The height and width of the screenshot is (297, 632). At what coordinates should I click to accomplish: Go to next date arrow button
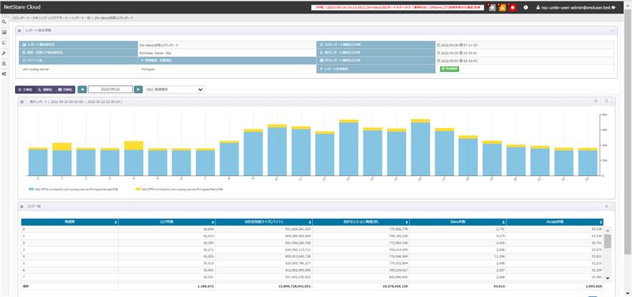138,89
